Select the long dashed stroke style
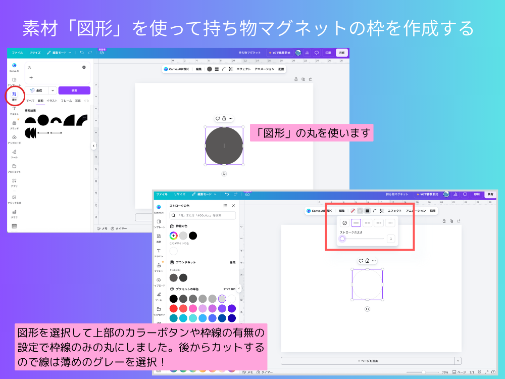This screenshot has width=505, height=379. point(367,223)
